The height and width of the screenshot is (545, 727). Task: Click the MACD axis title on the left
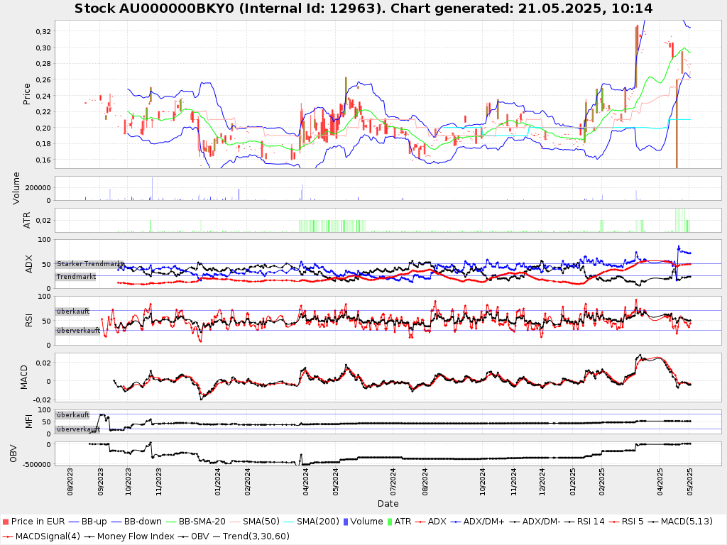point(24,378)
